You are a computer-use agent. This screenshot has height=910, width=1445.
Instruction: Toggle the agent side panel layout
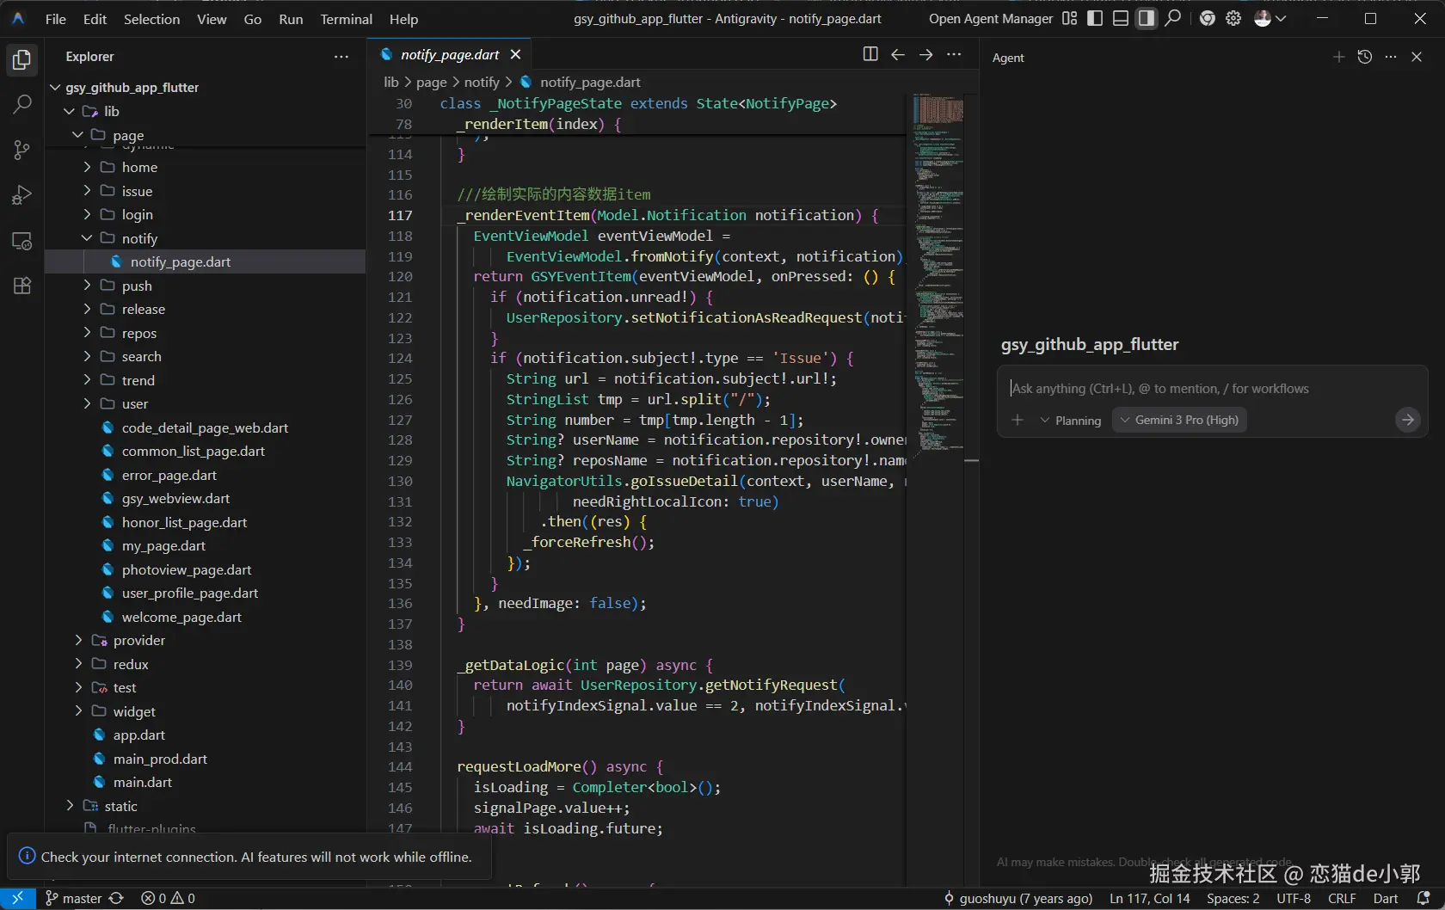[x=1147, y=18]
